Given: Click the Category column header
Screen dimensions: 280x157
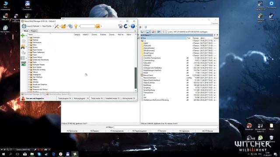Looking at the screenshot, I should point(77,34).
